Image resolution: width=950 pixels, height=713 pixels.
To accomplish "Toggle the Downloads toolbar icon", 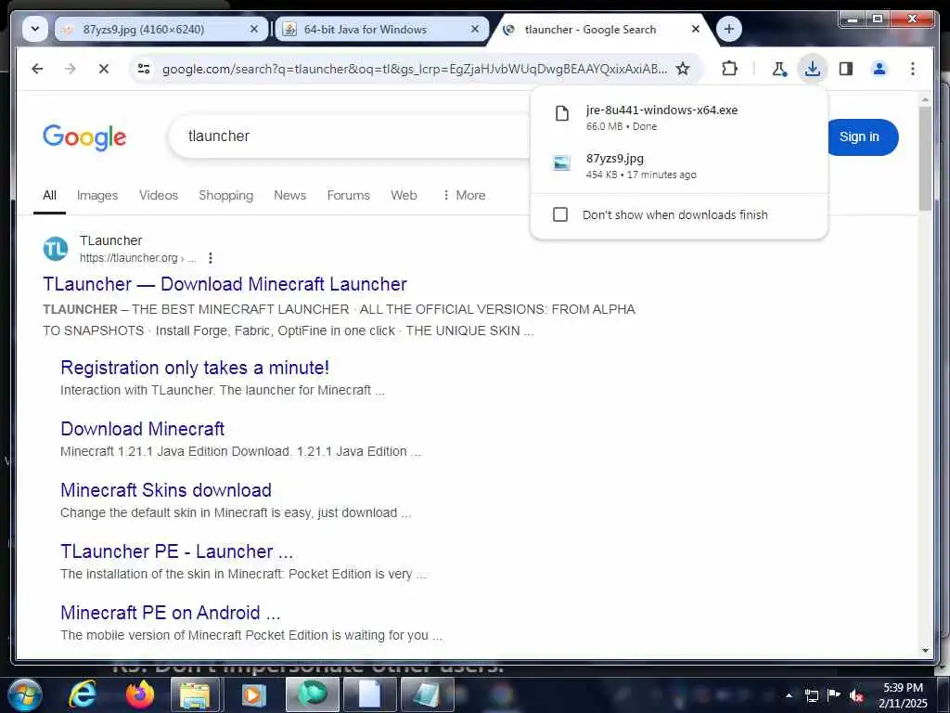I will click(813, 69).
